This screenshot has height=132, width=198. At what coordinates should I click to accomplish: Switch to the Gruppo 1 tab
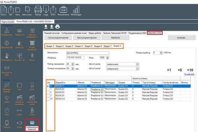point(50,46)
